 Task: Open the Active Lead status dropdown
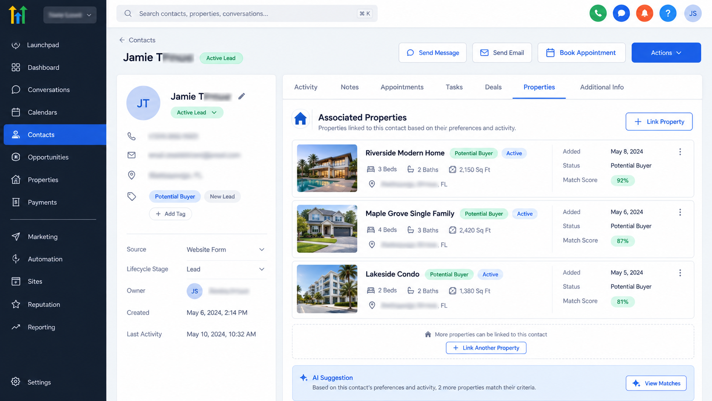click(x=197, y=113)
